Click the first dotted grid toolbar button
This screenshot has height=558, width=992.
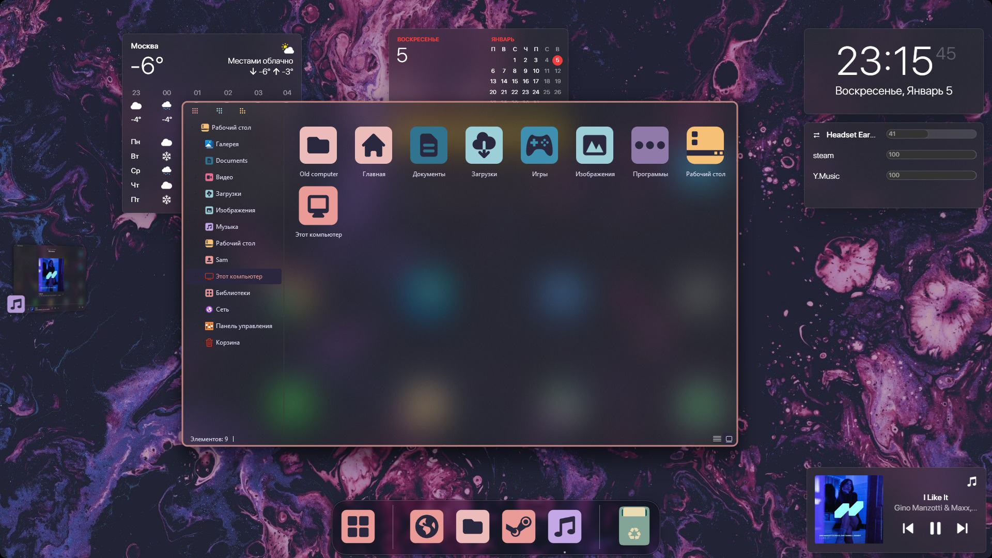tap(195, 111)
